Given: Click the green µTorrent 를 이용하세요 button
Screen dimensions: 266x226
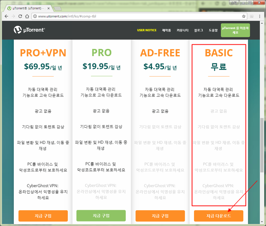Looking at the screenshot, I should [235, 30].
